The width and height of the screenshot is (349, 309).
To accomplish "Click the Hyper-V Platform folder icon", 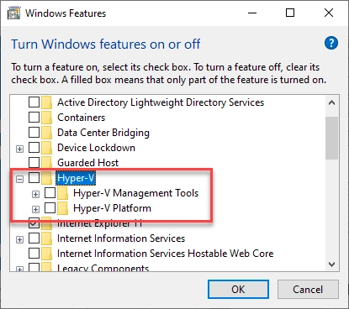I will [x=62, y=208].
